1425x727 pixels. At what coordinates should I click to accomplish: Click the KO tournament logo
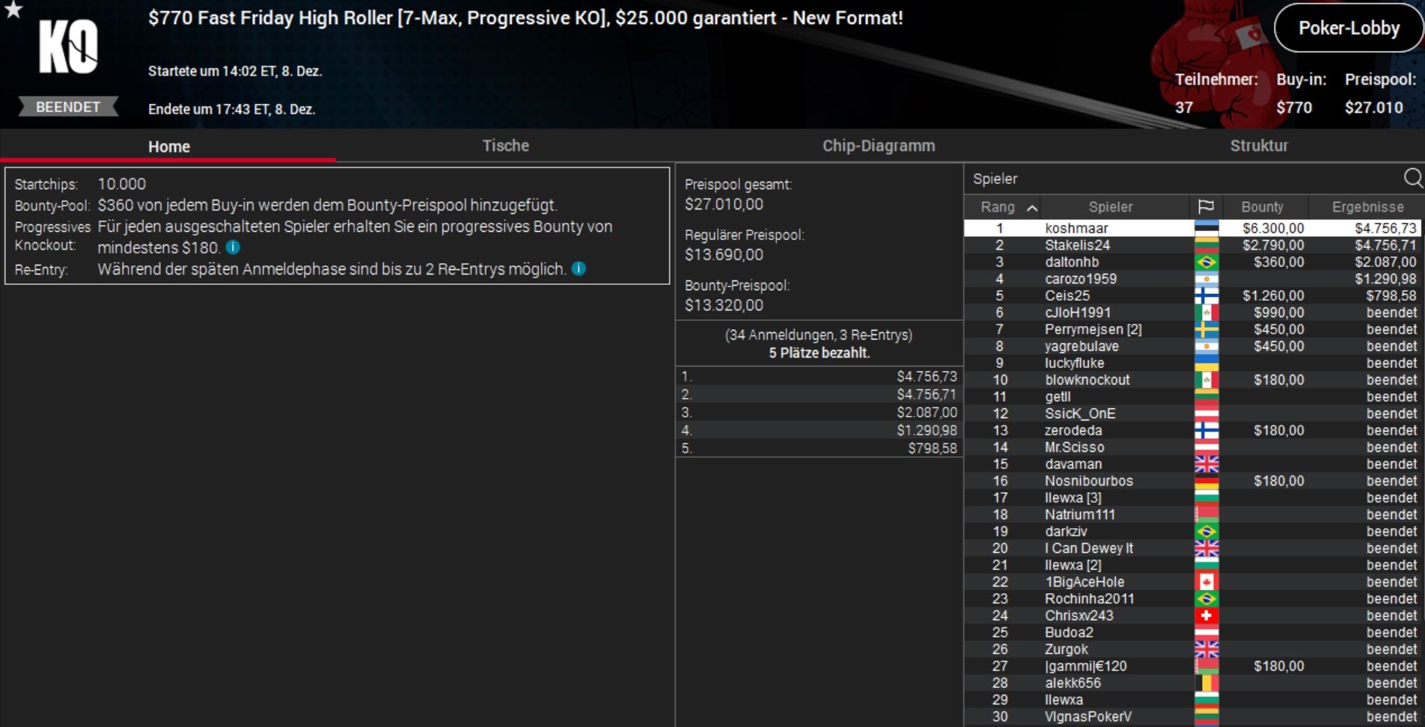tap(68, 47)
